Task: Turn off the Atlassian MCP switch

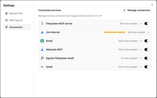Action: 147,49
